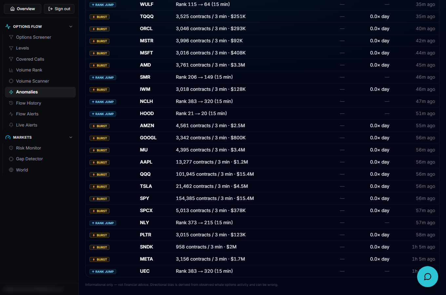Click "0.0× day" on the SPY row
The height and width of the screenshot is (295, 446).
click(380, 198)
